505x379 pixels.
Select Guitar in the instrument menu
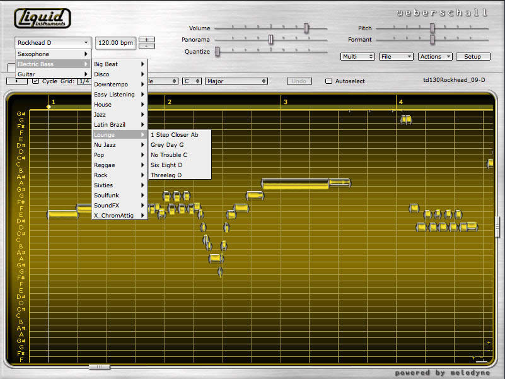tap(53, 74)
